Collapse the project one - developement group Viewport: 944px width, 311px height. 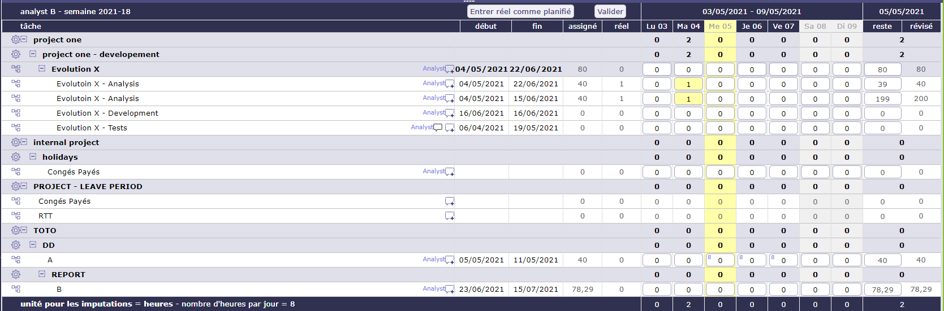point(33,54)
